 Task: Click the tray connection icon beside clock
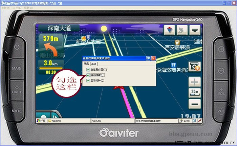point(181,121)
